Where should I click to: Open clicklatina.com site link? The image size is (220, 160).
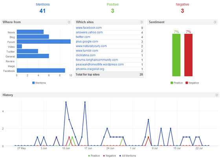(x=86, y=55)
